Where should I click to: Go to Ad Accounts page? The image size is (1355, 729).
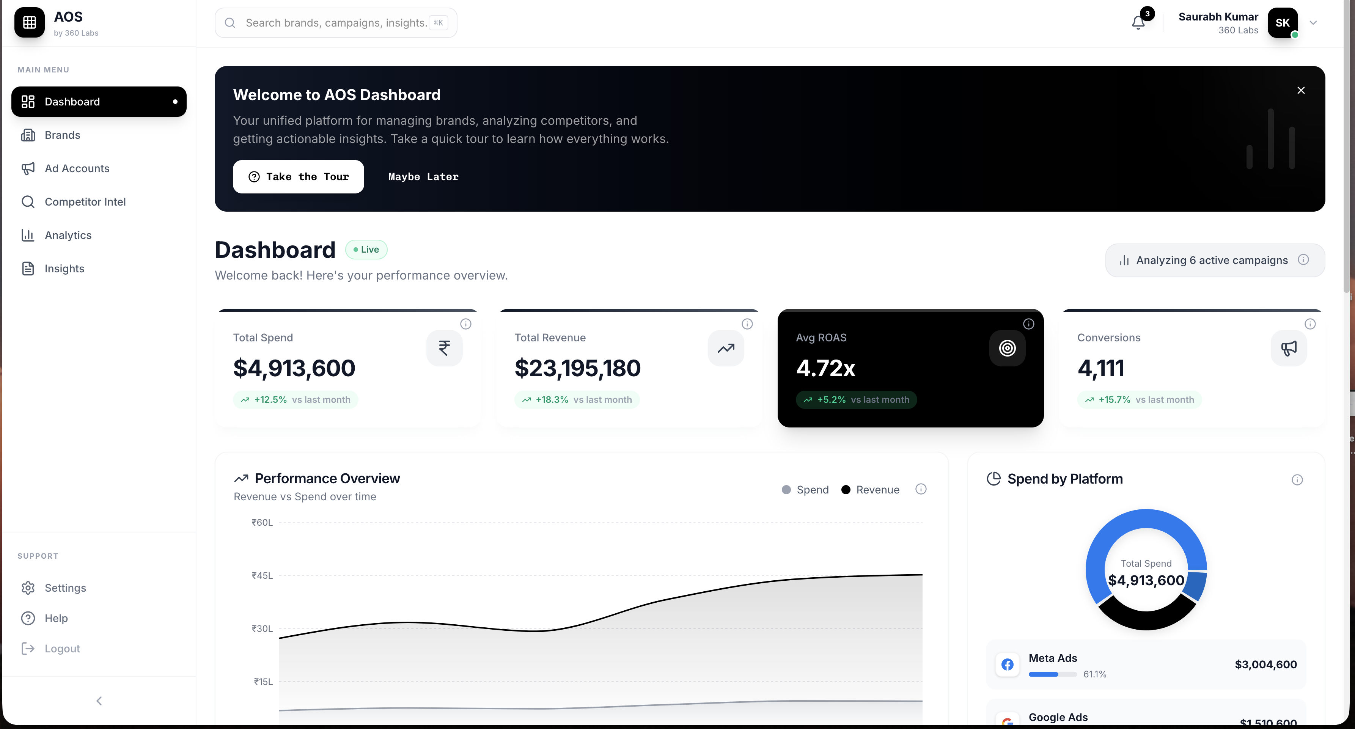click(x=99, y=168)
